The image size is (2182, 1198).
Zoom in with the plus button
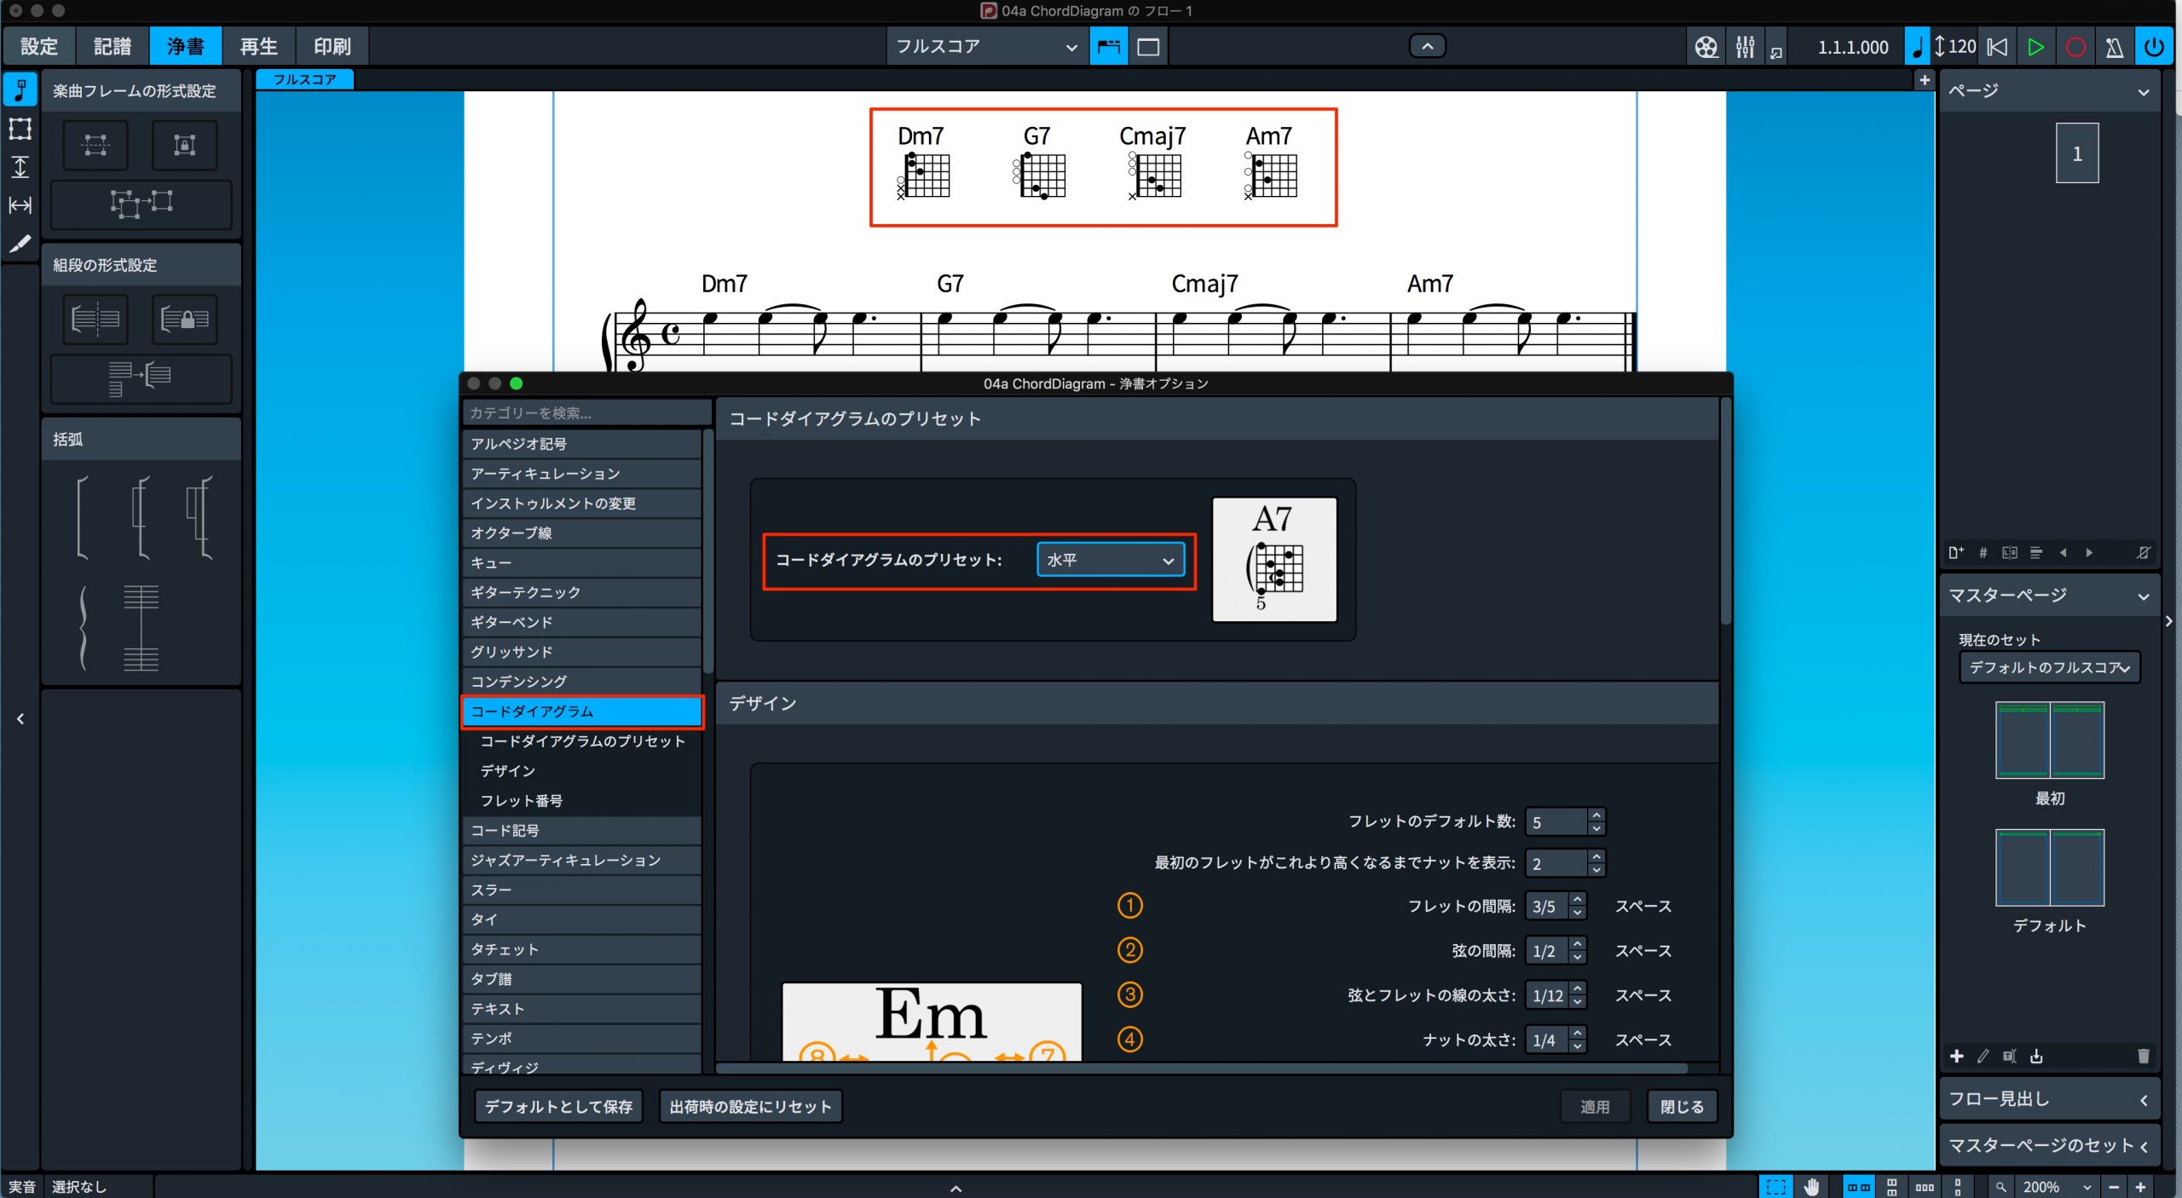click(x=2140, y=1187)
